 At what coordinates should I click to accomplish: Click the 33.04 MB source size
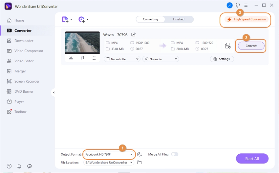pyautogui.click(x=118, y=49)
